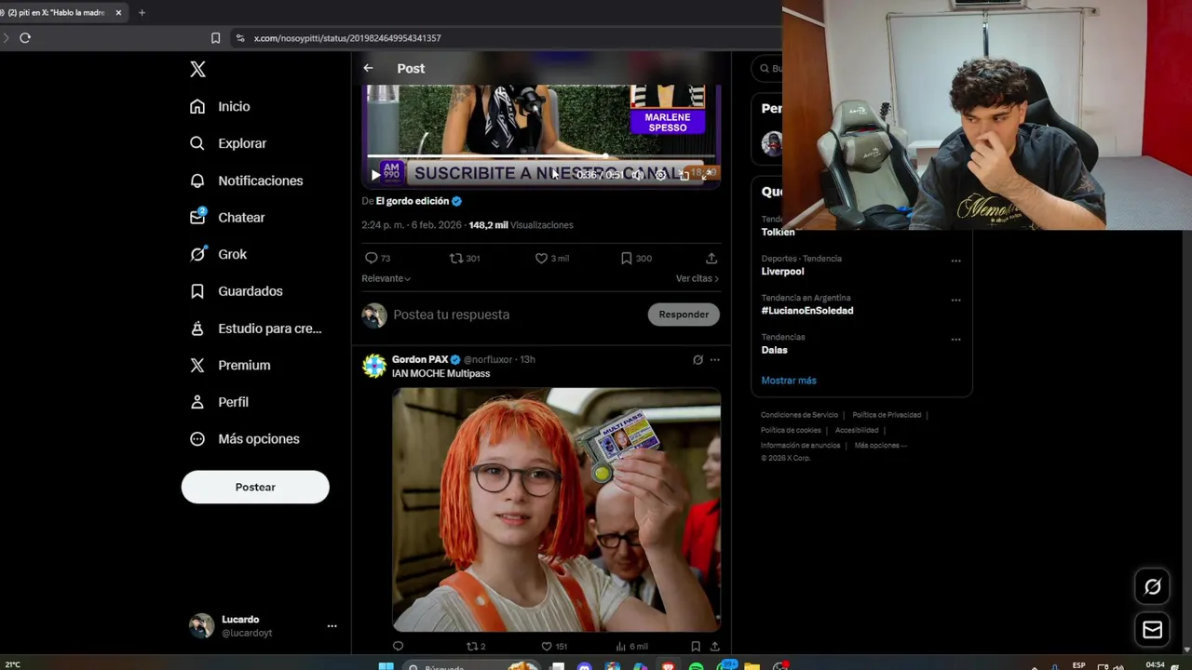The height and width of the screenshot is (670, 1192).
Task: Bookmark Gordon PAX reply
Action: [695, 646]
